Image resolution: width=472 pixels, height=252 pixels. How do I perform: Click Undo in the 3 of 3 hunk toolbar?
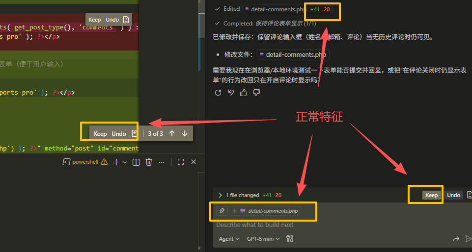click(x=118, y=134)
